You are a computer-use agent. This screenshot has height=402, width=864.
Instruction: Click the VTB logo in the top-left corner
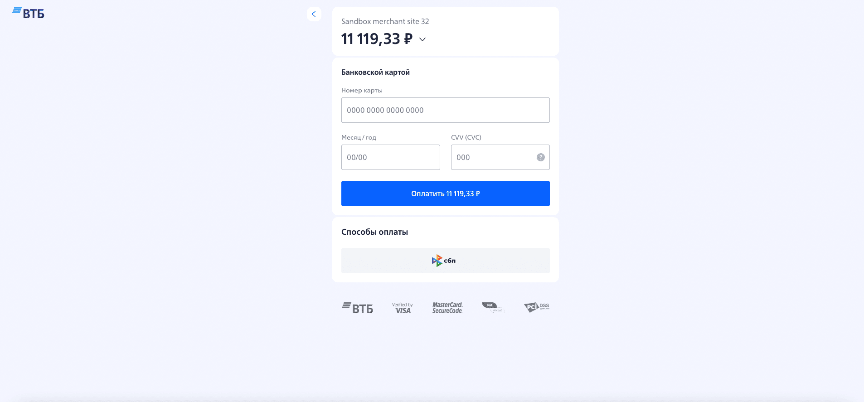click(28, 13)
